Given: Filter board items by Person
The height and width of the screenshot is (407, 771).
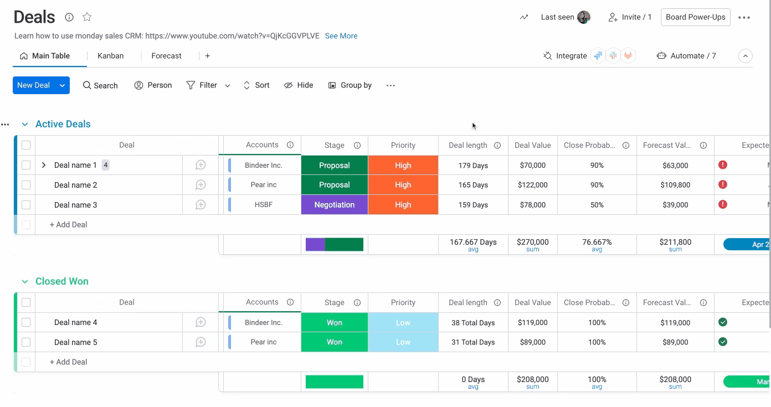Looking at the screenshot, I should coord(153,85).
